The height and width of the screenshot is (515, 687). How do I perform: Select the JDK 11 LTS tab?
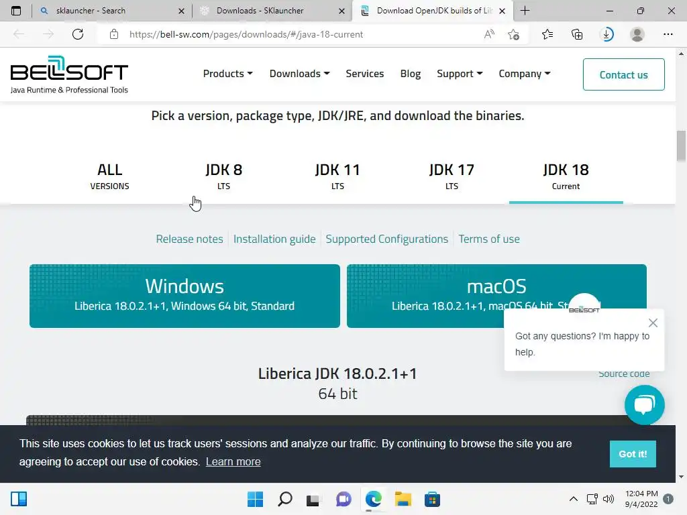337,176
